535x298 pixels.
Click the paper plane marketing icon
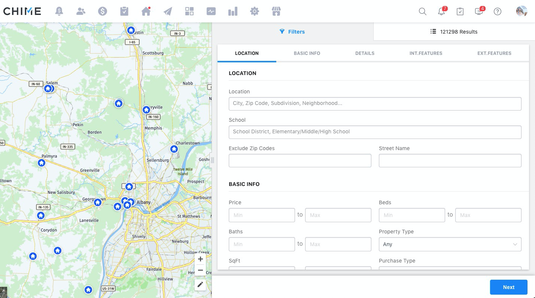coord(168,11)
